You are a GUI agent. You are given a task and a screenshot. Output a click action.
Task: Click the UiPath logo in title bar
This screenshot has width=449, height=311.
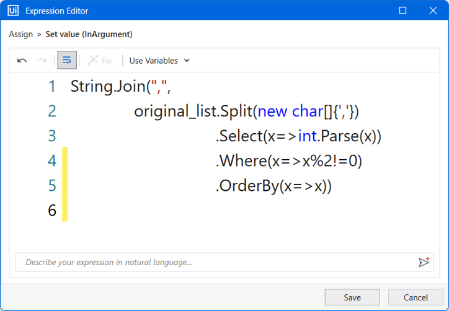click(x=13, y=11)
